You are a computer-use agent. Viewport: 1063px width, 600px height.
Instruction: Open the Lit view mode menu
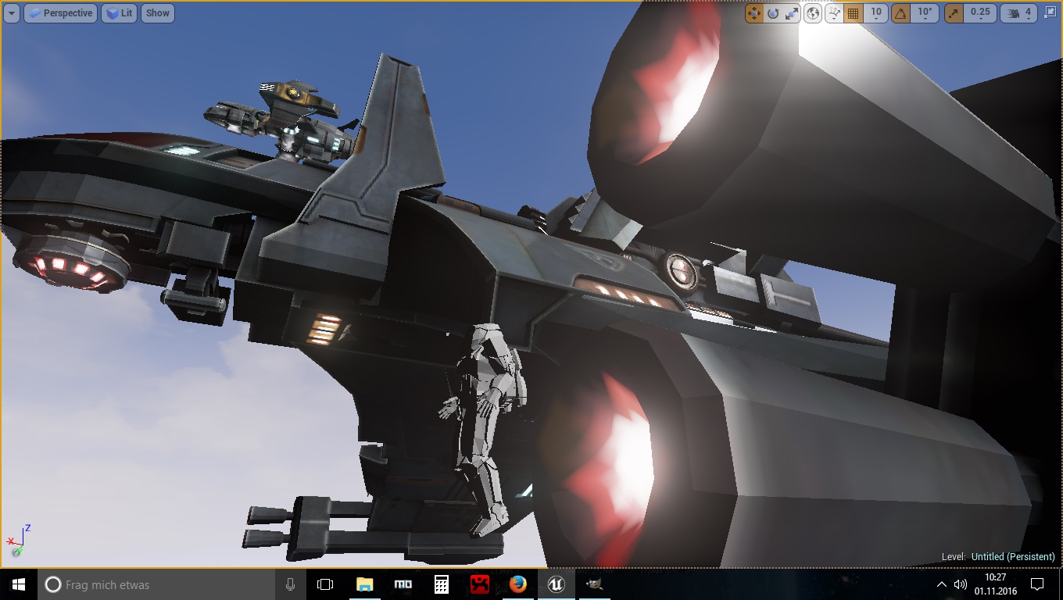point(120,13)
